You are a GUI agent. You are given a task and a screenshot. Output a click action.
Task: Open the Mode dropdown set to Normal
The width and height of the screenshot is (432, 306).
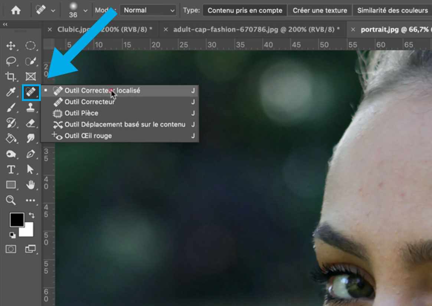pyautogui.click(x=148, y=10)
